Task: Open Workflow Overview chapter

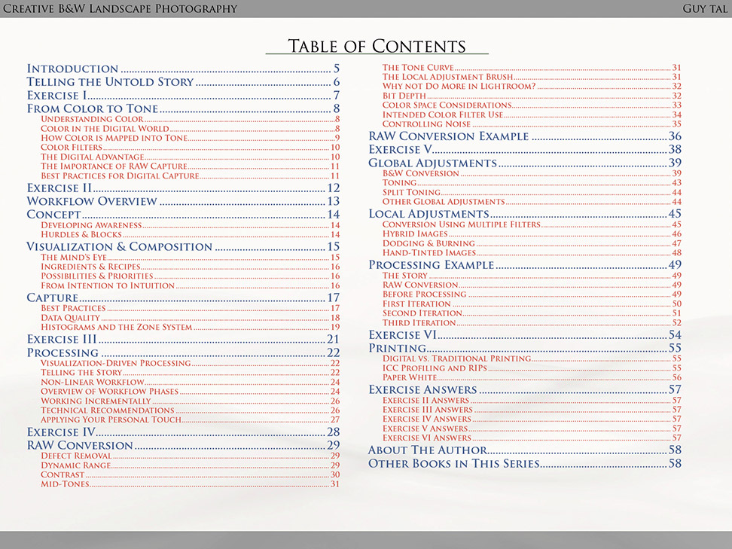Action: click(x=183, y=201)
